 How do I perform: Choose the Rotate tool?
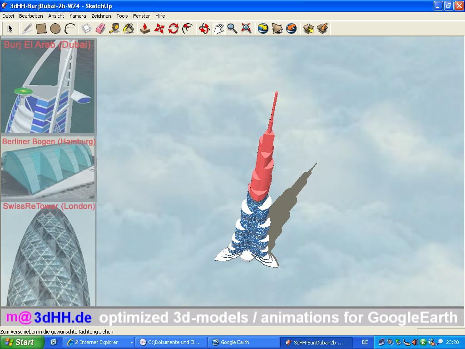click(173, 29)
